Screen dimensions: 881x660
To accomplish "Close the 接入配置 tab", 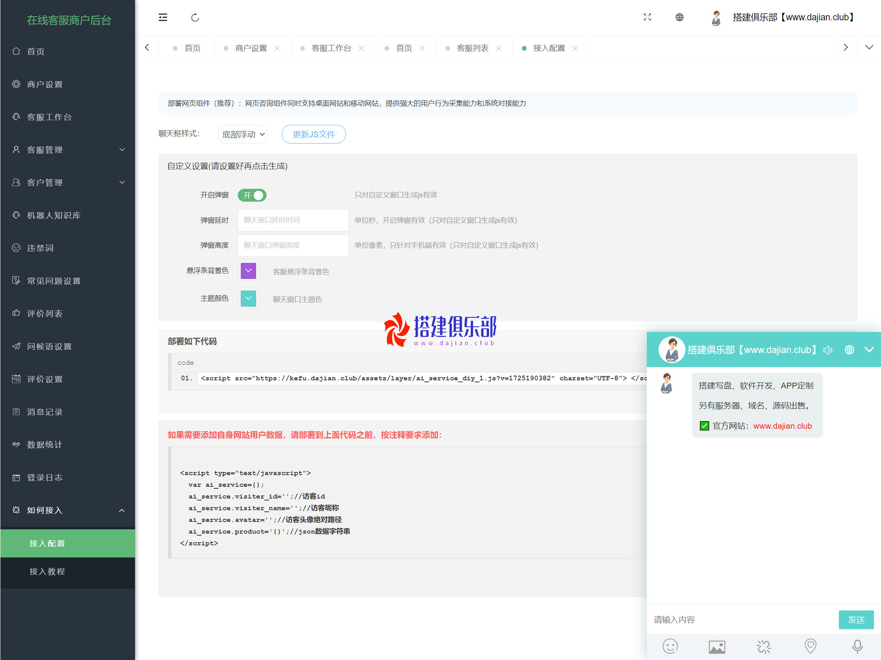I will coord(575,48).
